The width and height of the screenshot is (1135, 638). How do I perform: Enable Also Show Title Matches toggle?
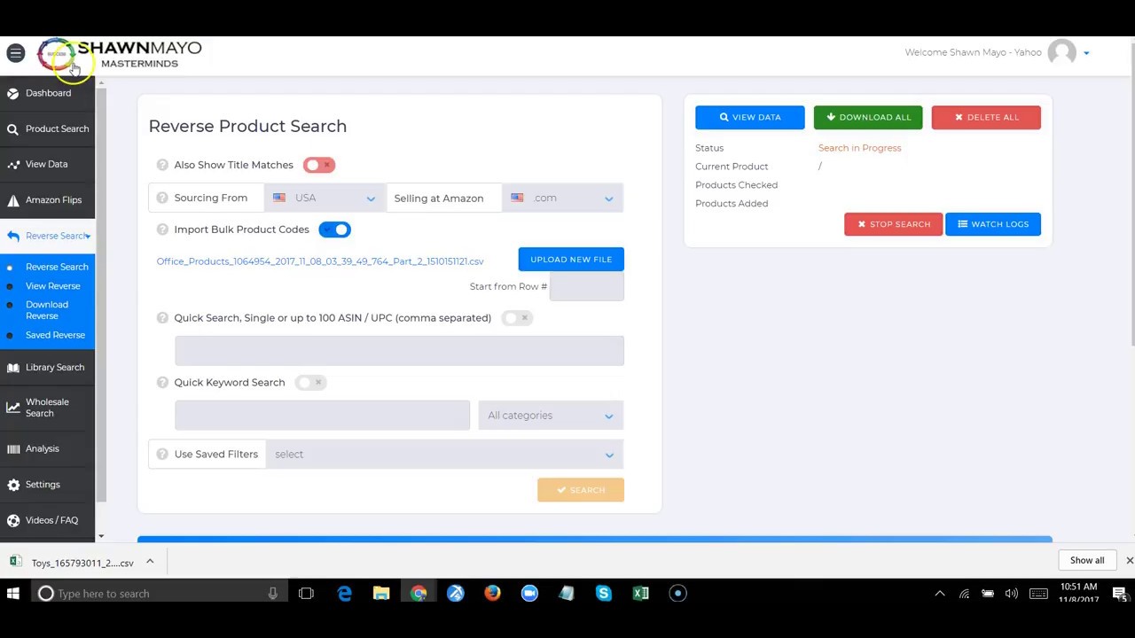pos(318,165)
